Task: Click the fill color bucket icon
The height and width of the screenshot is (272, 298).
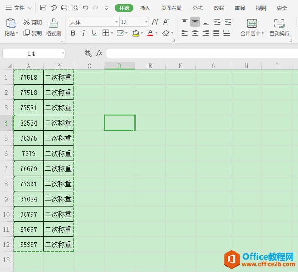Action: tap(136, 33)
